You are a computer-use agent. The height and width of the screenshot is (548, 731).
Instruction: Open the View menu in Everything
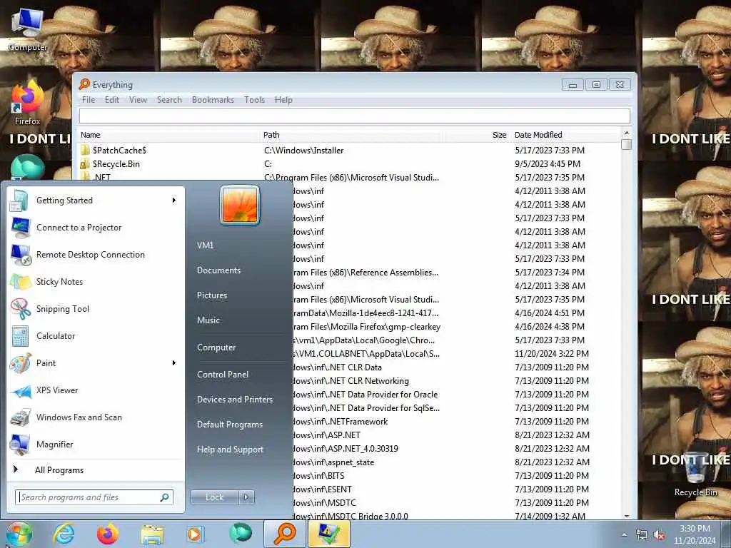(138, 100)
